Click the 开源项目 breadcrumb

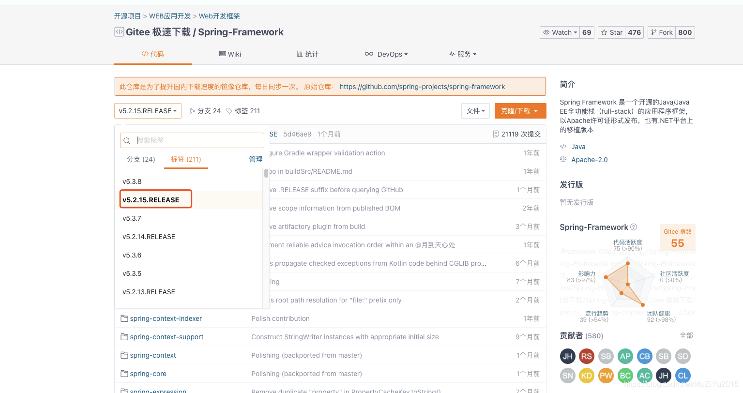click(x=127, y=16)
